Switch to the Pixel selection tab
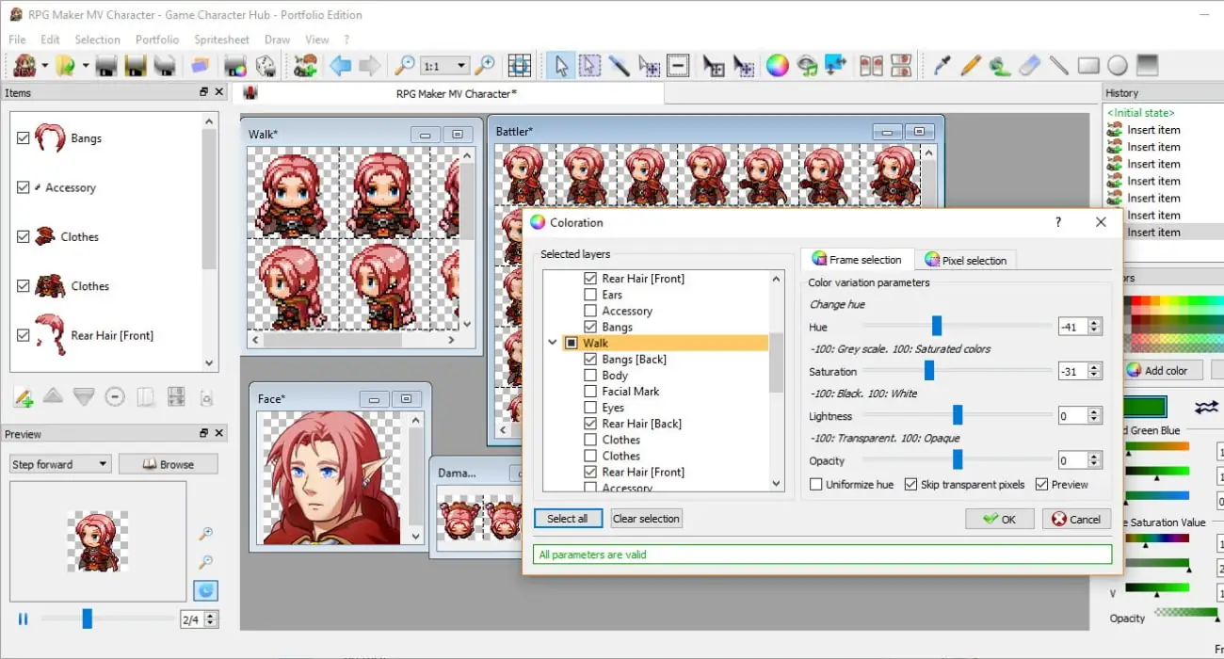 point(965,260)
